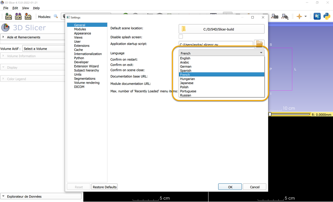Open the View menu
333x202 pixels.
(x=26, y=8)
